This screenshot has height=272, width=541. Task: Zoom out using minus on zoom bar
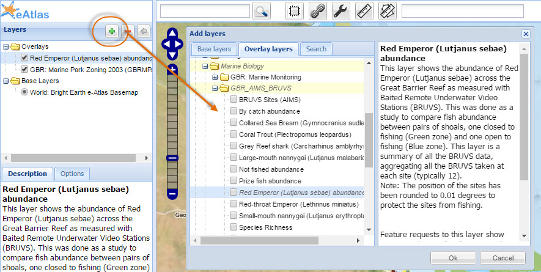pyautogui.click(x=172, y=194)
